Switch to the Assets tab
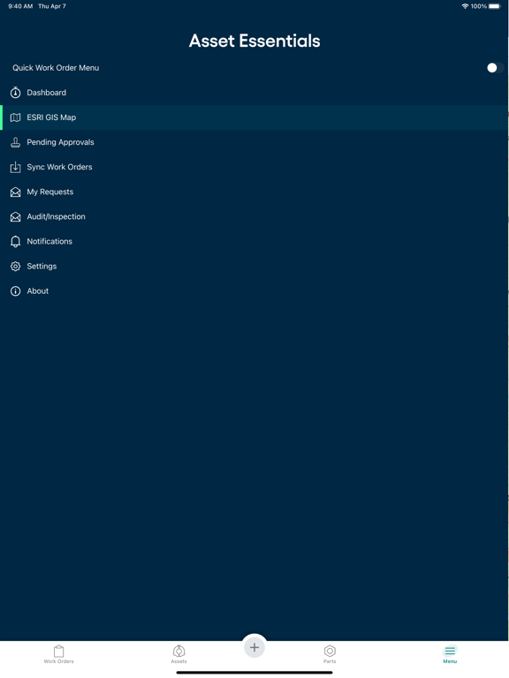The image size is (509, 678). tap(179, 654)
